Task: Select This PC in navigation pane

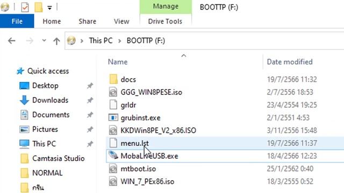Action: 44,144
